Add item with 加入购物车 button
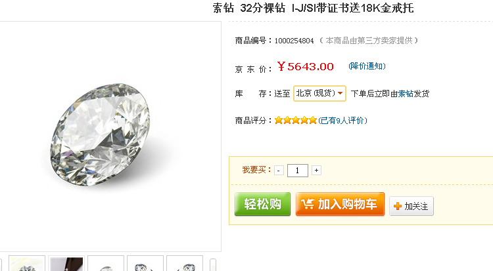 (340, 204)
